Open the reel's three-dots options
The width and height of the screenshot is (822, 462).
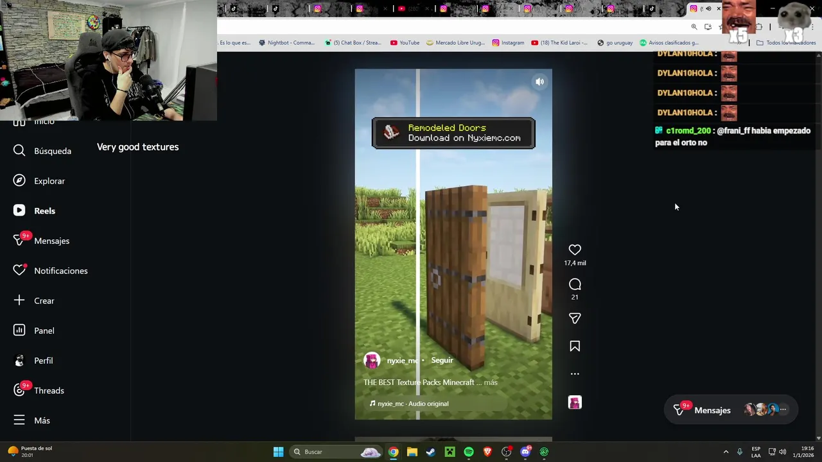[x=575, y=373]
